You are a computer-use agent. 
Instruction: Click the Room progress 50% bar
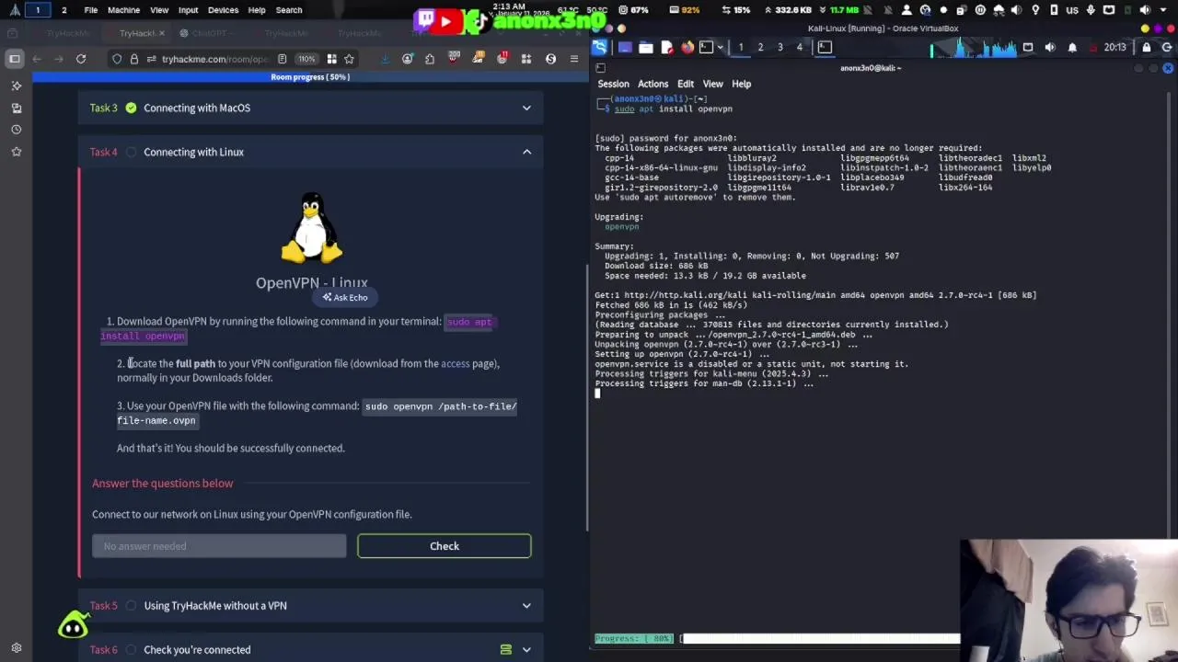[310, 76]
